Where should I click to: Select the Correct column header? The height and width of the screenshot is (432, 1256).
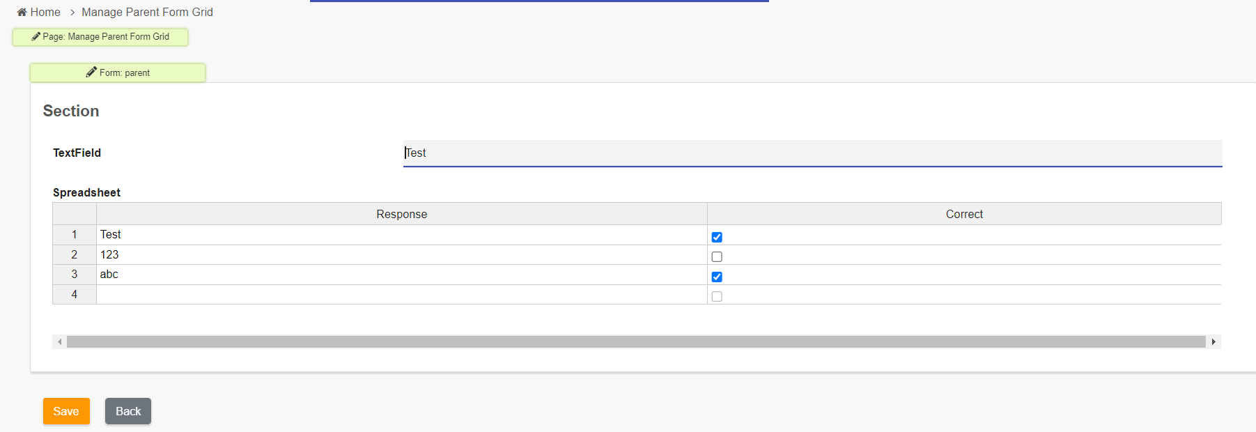click(x=964, y=215)
